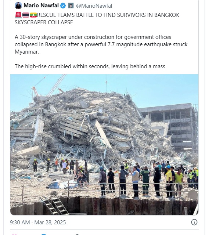Click the red siren emoji
Image resolution: width=209 pixels, height=235 pixels.
(x=18, y=15)
